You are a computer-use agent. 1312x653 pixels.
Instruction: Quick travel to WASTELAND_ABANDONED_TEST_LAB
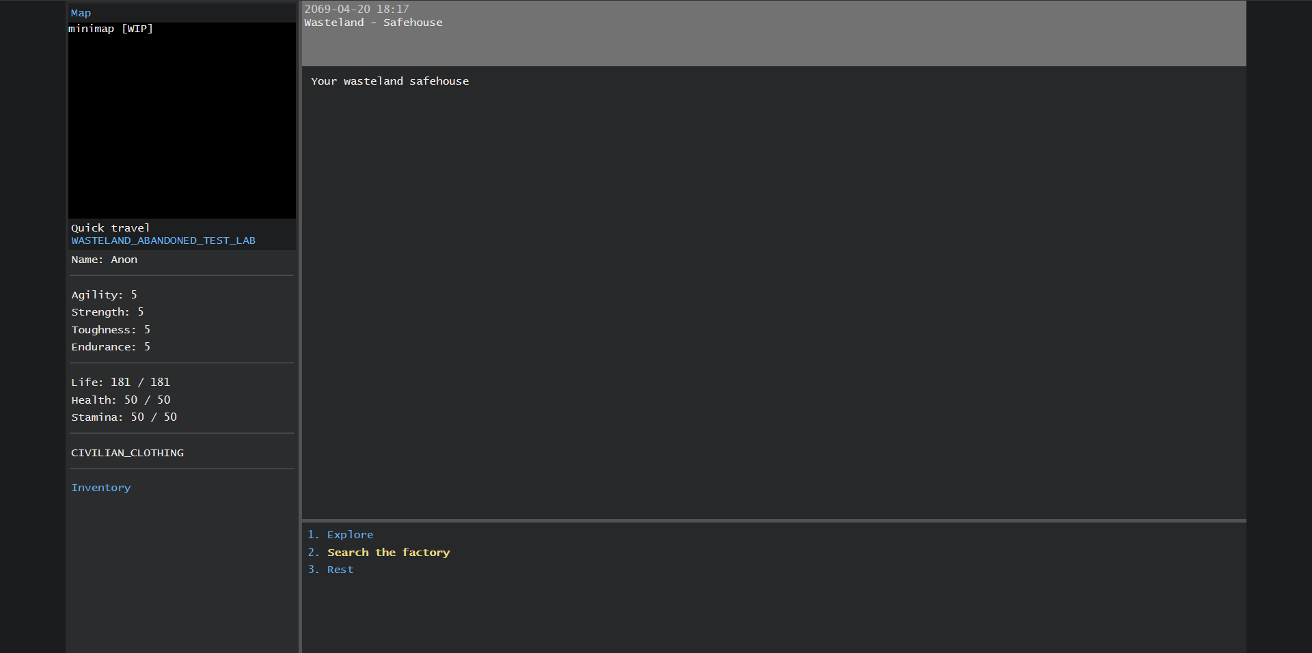click(163, 240)
